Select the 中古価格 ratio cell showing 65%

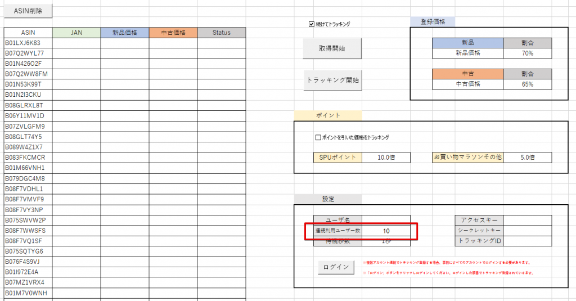(x=528, y=84)
